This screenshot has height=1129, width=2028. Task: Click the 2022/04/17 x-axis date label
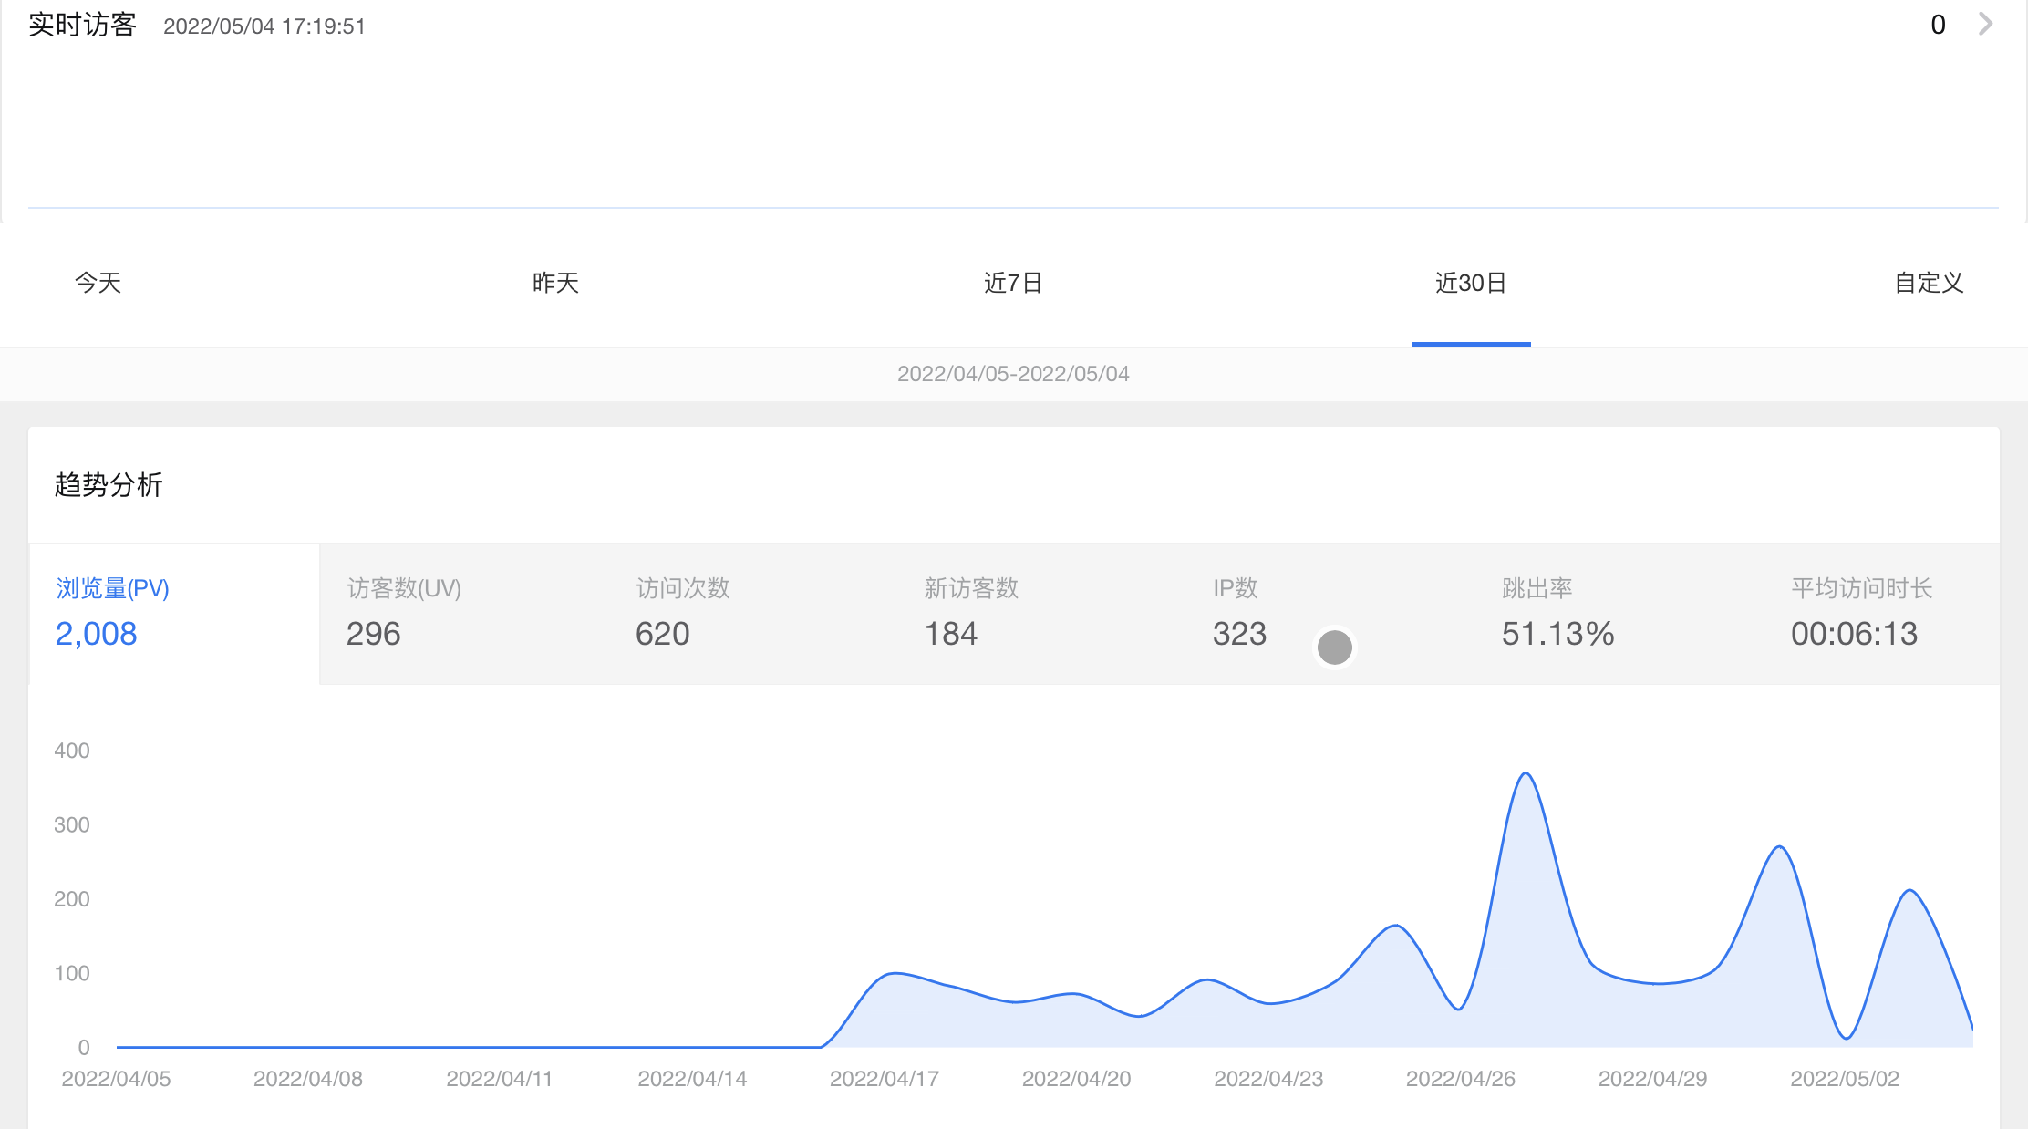884,1079
